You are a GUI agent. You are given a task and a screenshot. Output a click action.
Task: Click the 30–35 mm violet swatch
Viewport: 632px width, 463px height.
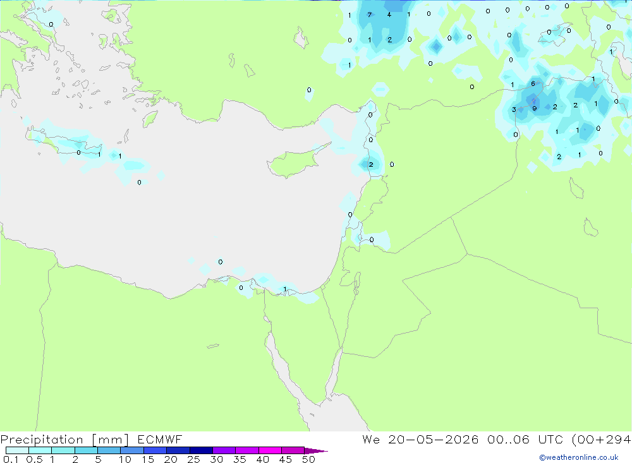pyautogui.click(x=224, y=450)
